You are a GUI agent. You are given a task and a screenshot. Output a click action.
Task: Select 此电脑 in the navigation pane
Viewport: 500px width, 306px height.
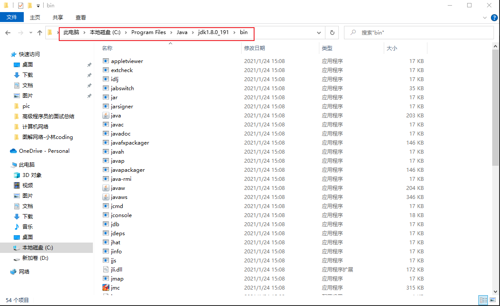pyautogui.click(x=27, y=164)
